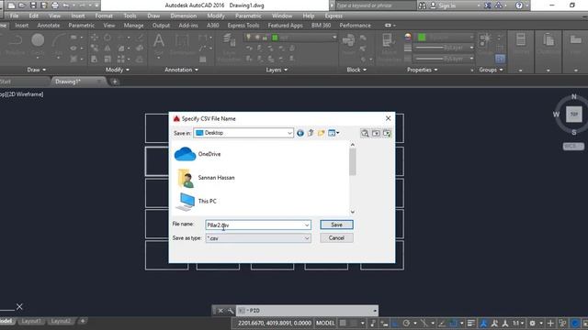
Task: Click the Find File magnifier icon in dialog
Action: 365,133
